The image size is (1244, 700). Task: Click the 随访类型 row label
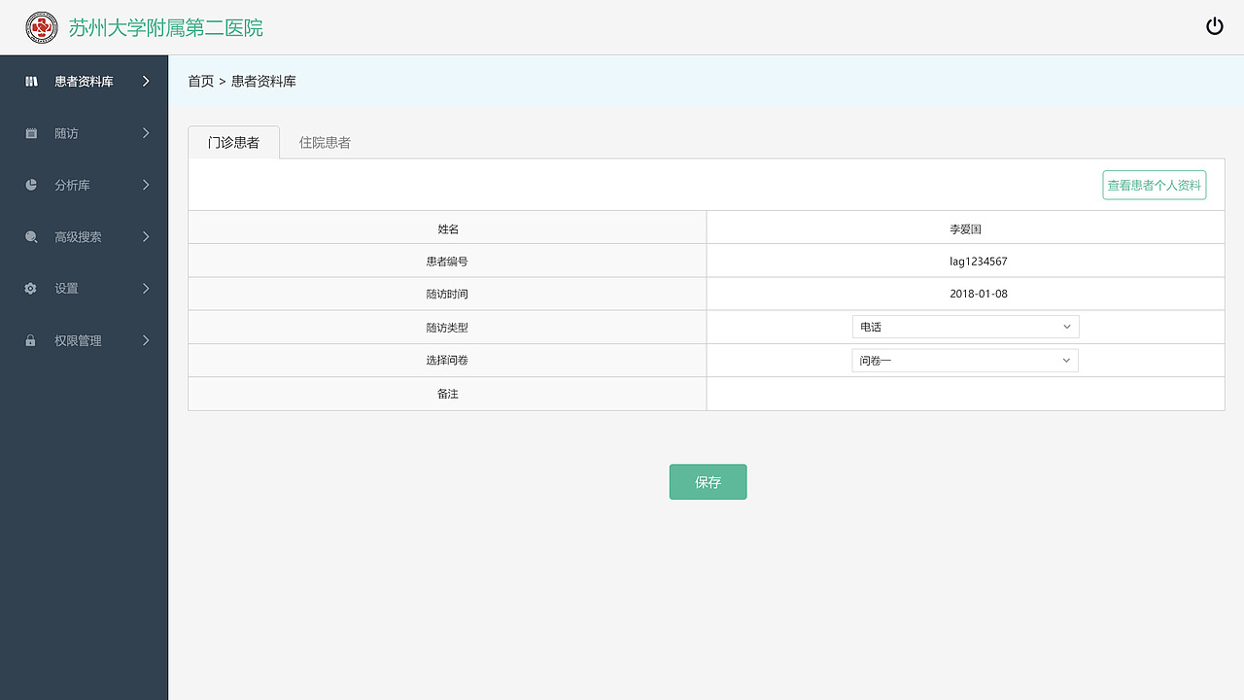447,328
